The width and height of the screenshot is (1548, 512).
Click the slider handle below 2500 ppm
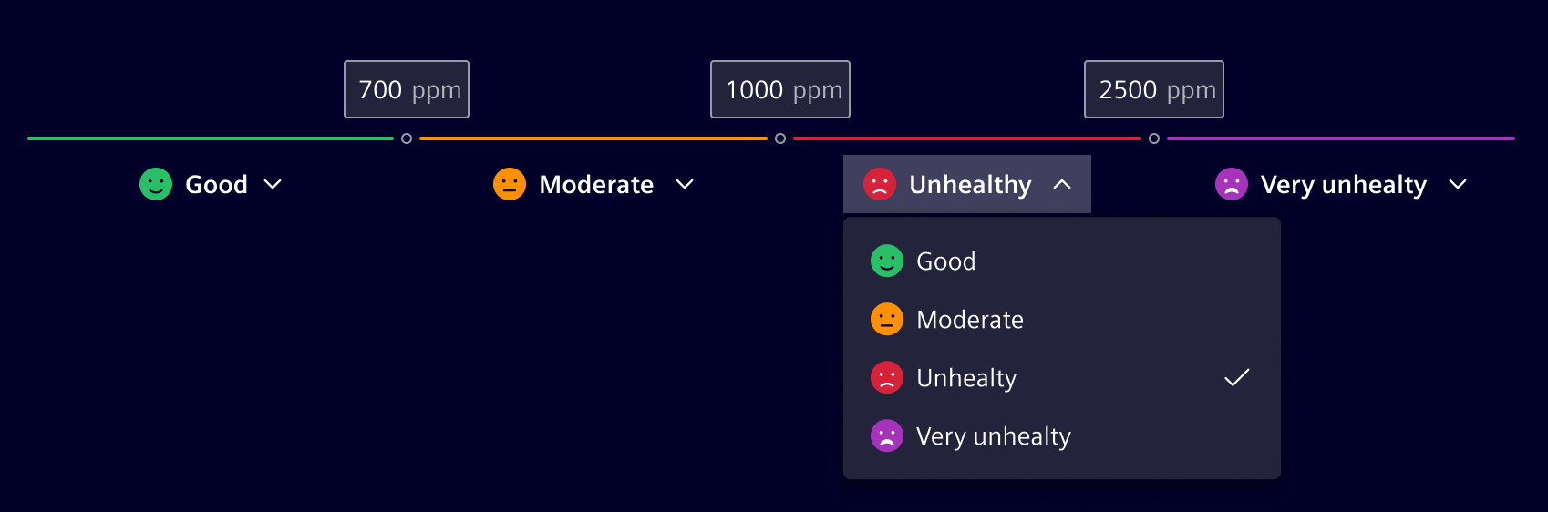1154,138
